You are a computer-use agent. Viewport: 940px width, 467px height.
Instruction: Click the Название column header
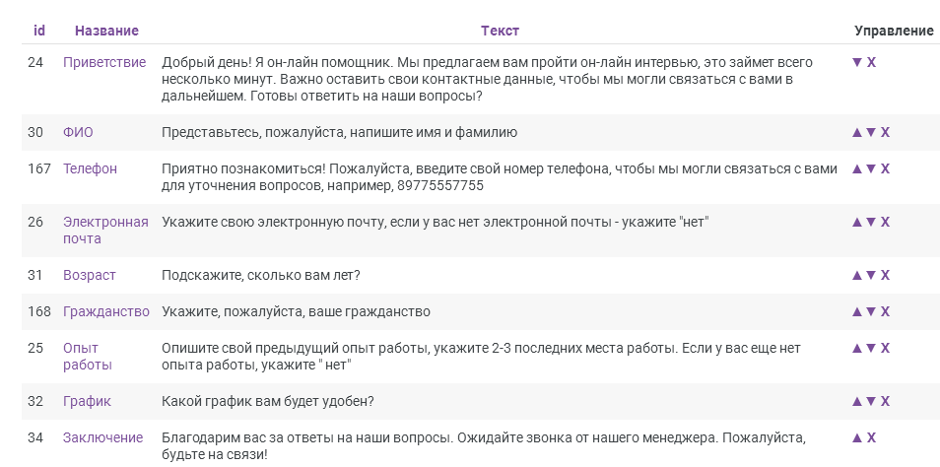(x=106, y=31)
